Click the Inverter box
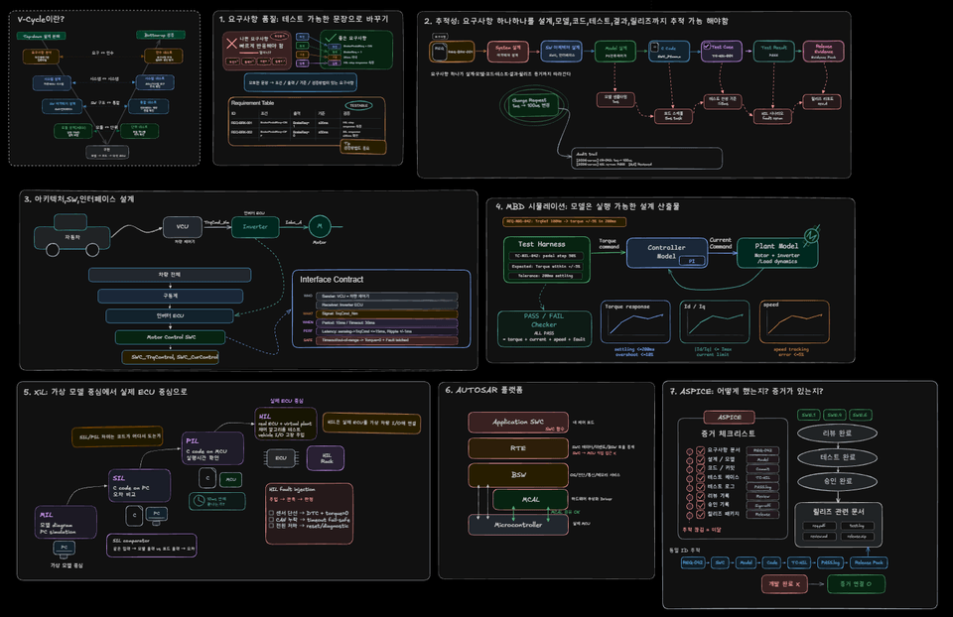 tap(255, 226)
